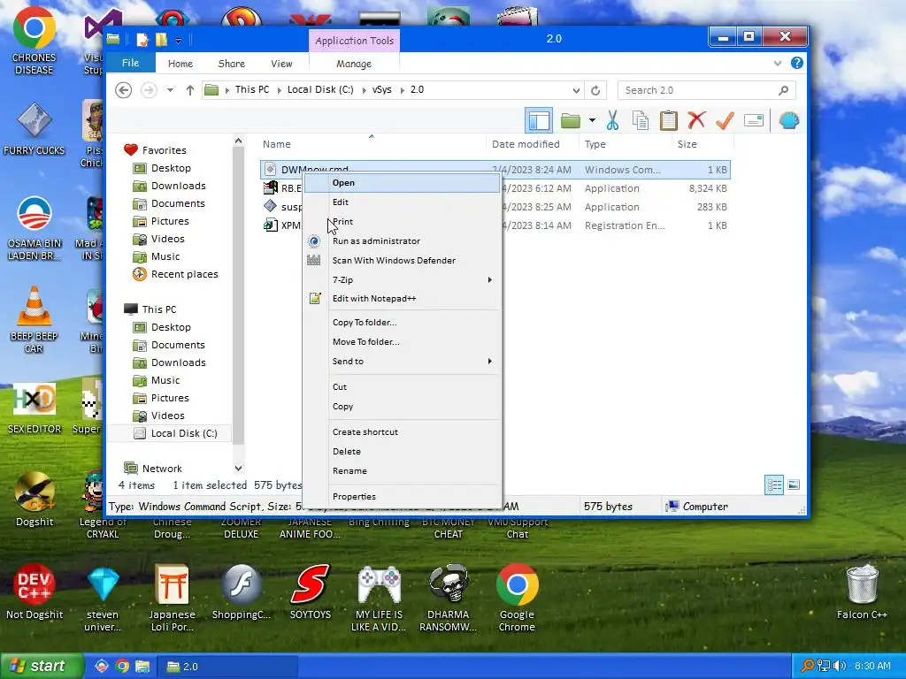Open the Quick Access Toolbar dropdown arrow
Image resolution: width=906 pixels, height=679 pixels.
[x=179, y=41]
